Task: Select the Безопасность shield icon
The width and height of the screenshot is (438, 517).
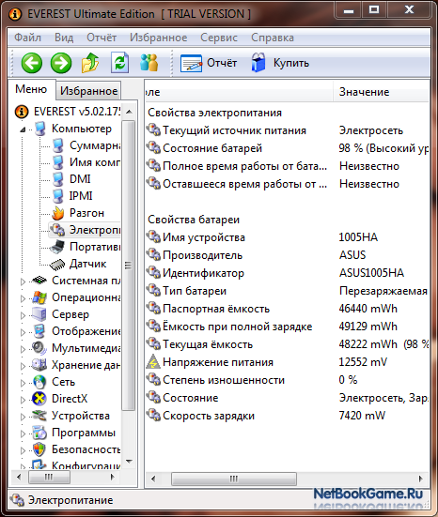Action: [x=39, y=449]
